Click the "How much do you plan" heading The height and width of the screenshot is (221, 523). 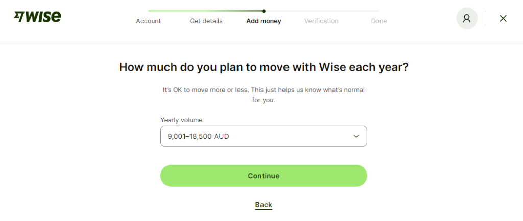[264, 67]
